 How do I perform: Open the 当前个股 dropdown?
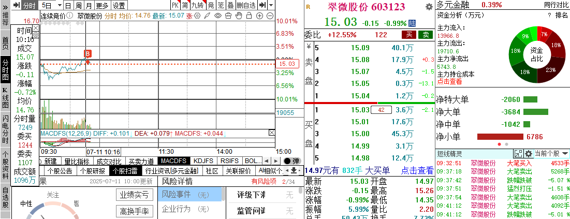(x=551, y=153)
